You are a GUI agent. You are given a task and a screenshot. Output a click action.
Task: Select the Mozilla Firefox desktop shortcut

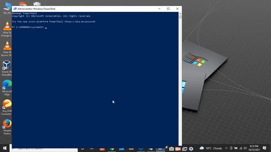pyautogui.click(x=7, y=127)
